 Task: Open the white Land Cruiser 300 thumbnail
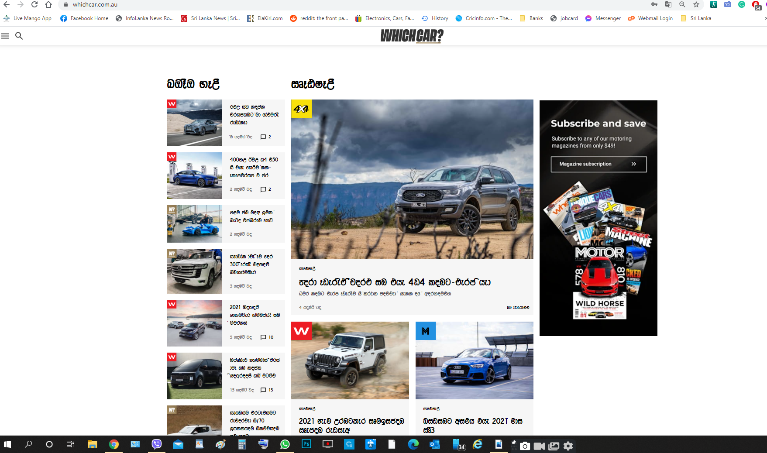coord(195,271)
